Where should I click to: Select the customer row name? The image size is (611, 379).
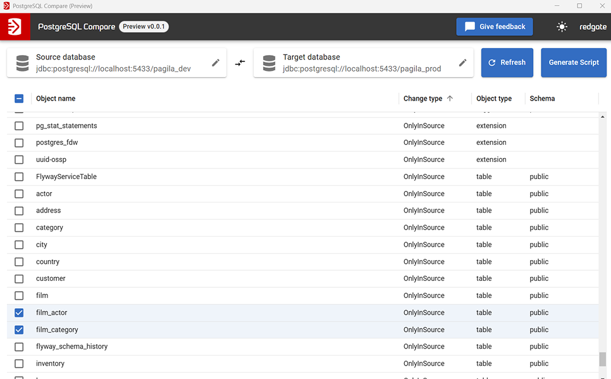51,279
